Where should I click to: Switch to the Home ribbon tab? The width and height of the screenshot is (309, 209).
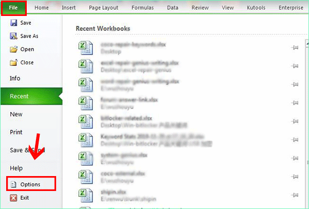pos(42,8)
